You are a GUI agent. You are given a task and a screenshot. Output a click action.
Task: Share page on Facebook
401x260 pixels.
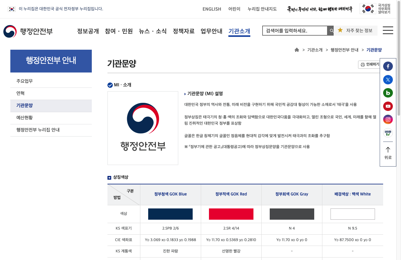pos(388,66)
